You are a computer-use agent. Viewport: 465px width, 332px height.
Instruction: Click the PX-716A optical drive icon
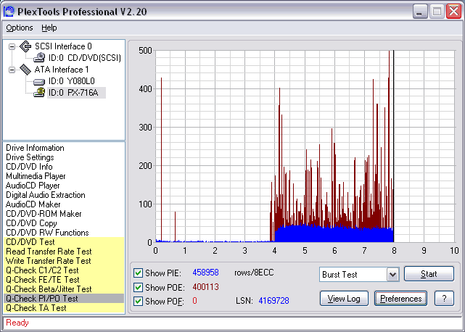[x=39, y=93]
